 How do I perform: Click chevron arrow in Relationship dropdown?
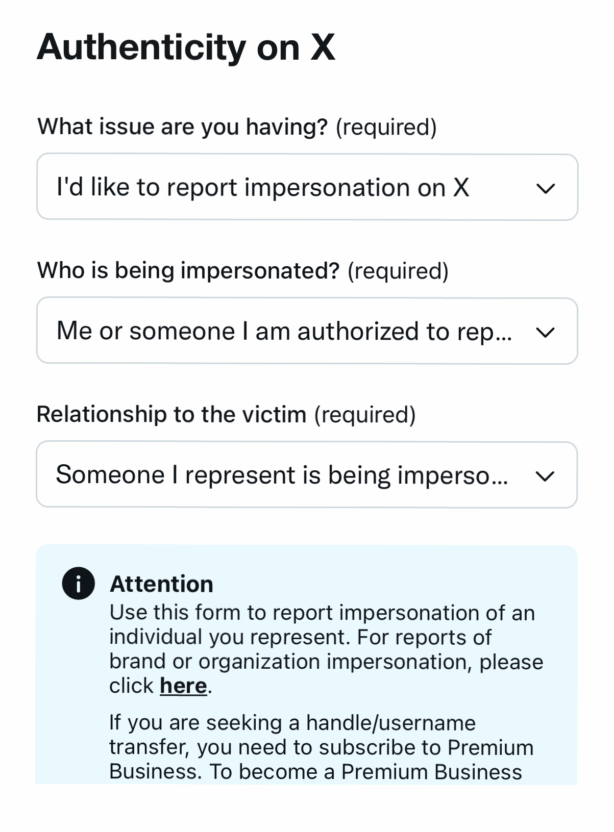pos(545,476)
